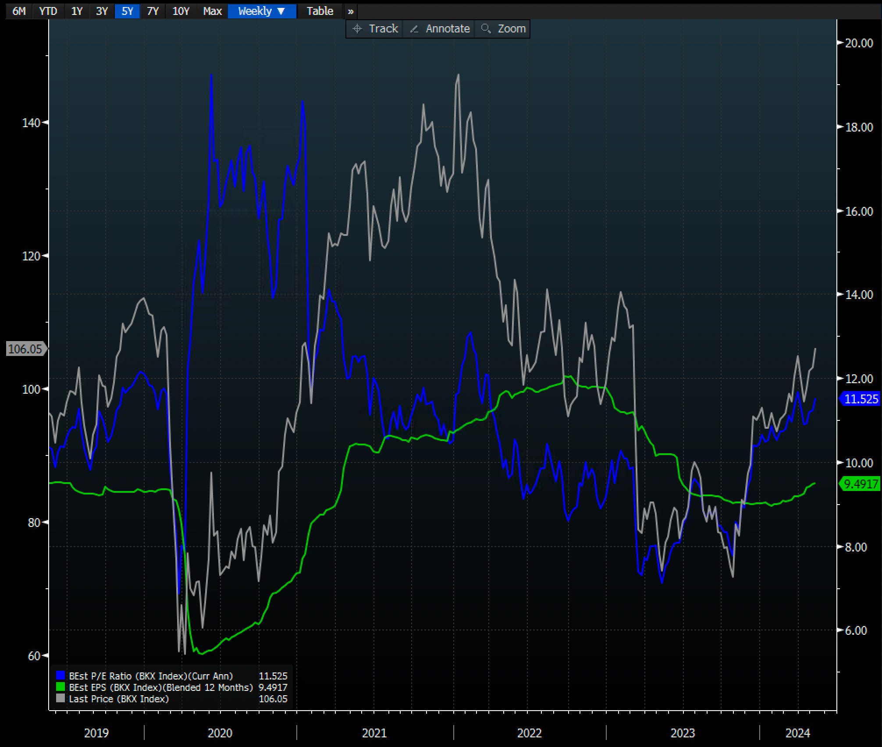This screenshot has height=747, width=882.
Task: Click the 2019 label on the time axis
Action: (x=96, y=733)
